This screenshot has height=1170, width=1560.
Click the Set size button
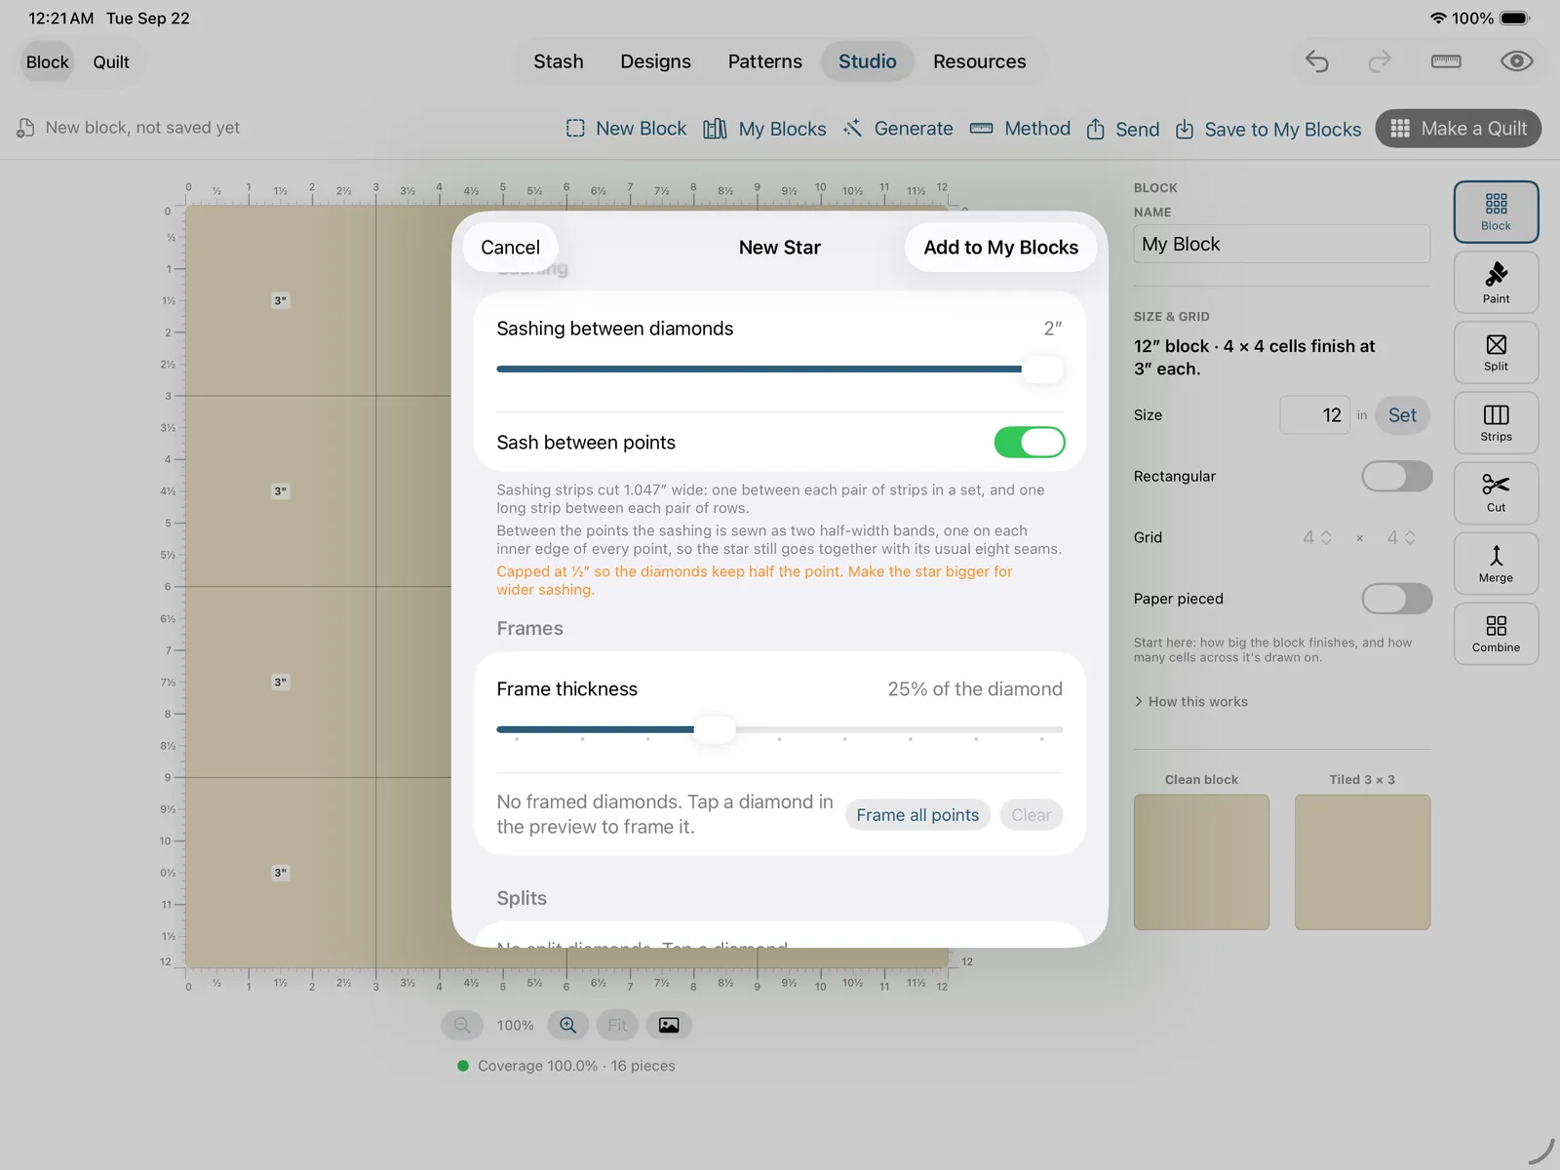pos(1402,415)
